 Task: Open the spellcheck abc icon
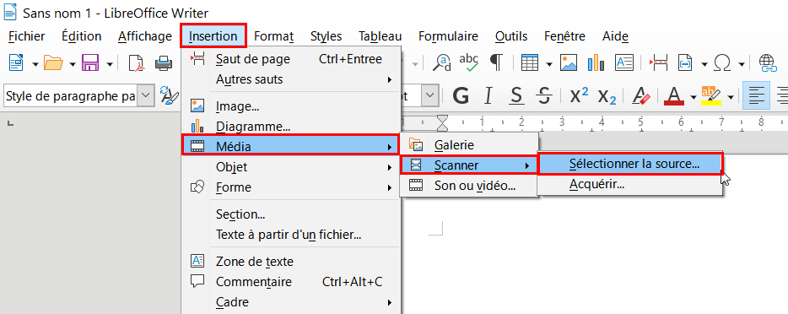[x=469, y=62]
